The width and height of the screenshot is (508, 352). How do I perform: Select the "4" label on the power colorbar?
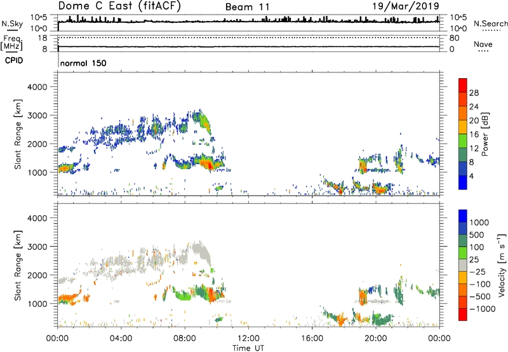[471, 176]
